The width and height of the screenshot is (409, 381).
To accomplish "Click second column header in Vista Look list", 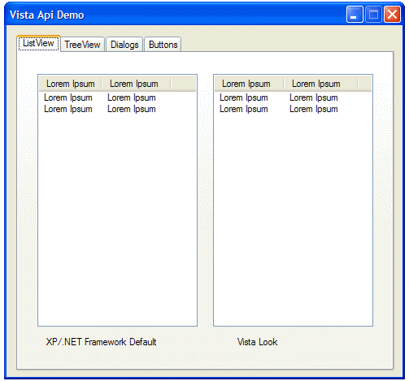I will [321, 84].
